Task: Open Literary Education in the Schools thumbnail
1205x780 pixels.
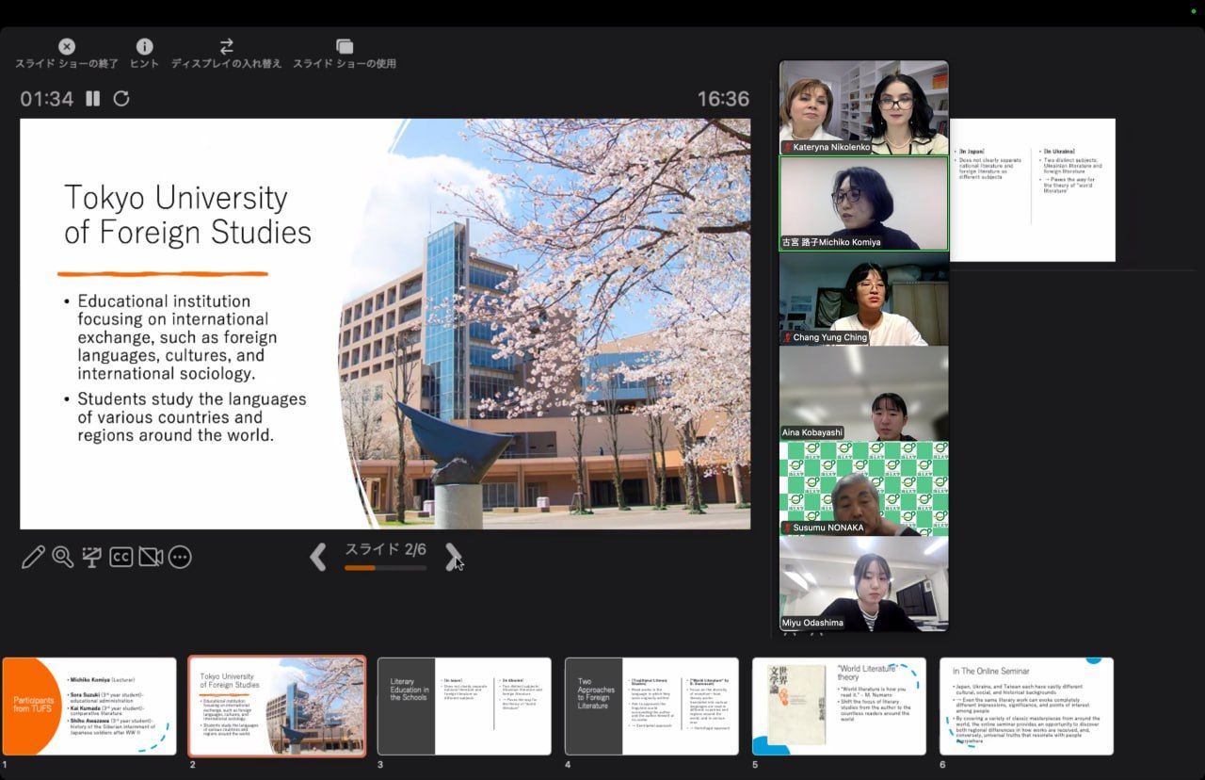Action: (464, 707)
